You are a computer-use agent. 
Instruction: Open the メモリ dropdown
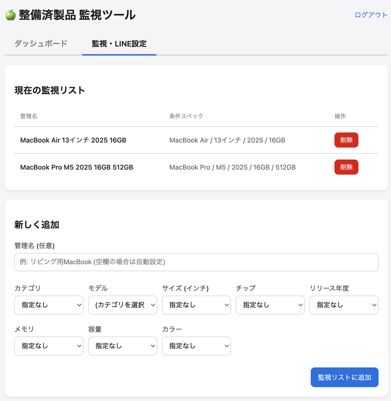pyautogui.click(x=49, y=346)
